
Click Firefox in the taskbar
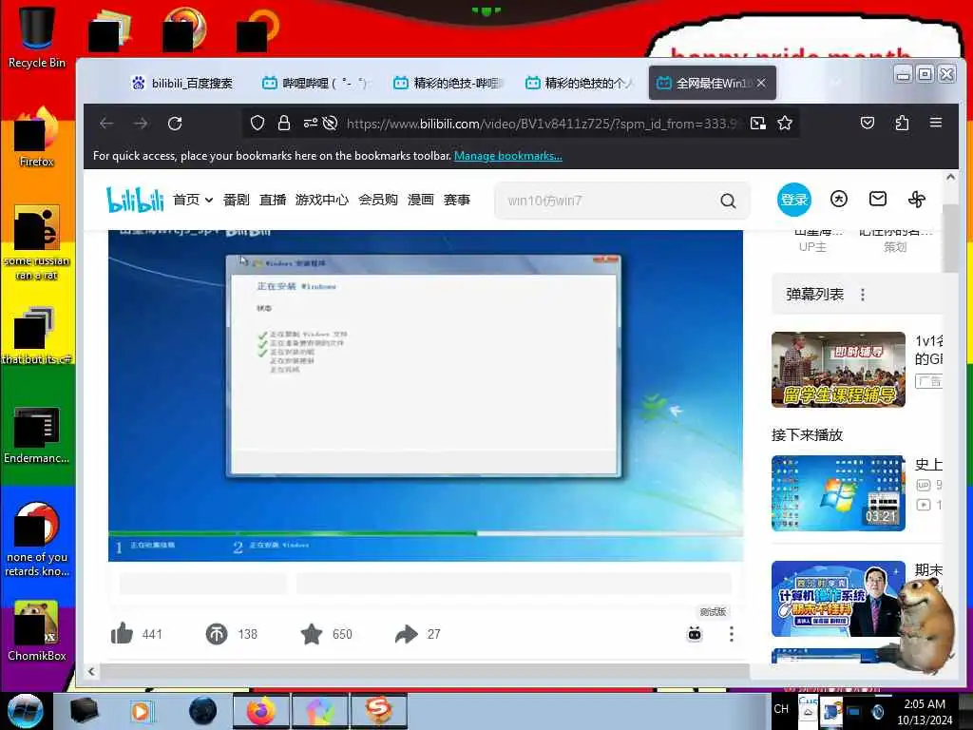point(261,711)
